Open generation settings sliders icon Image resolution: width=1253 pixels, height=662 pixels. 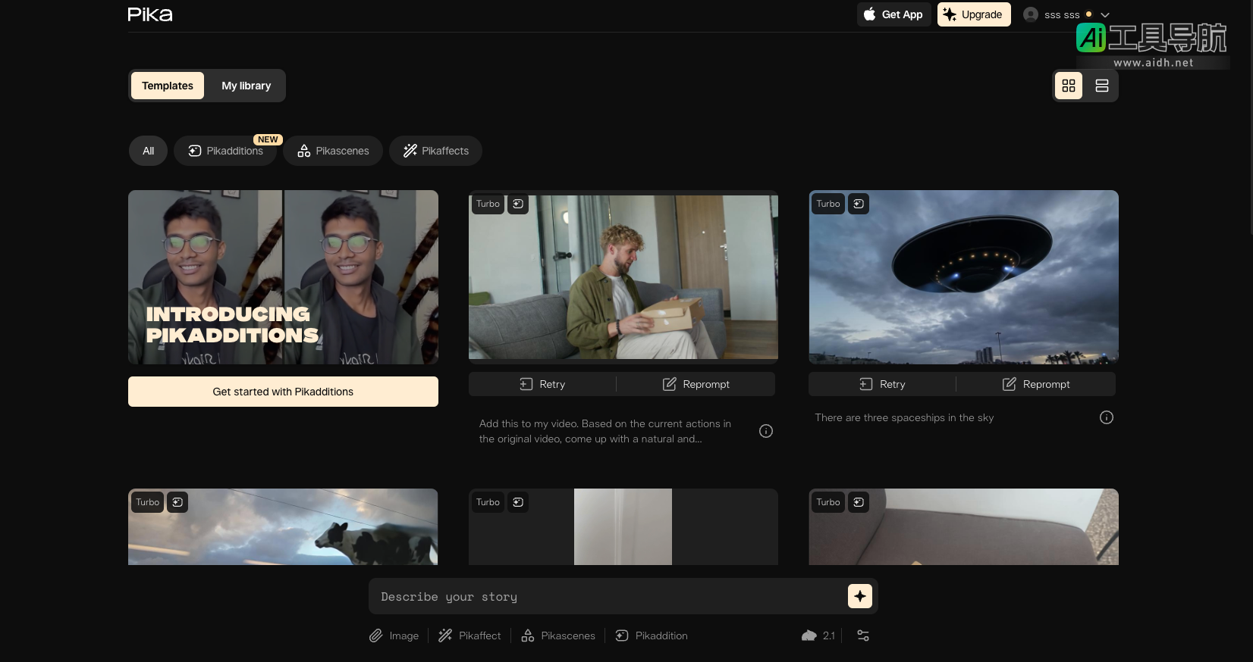[862, 635]
